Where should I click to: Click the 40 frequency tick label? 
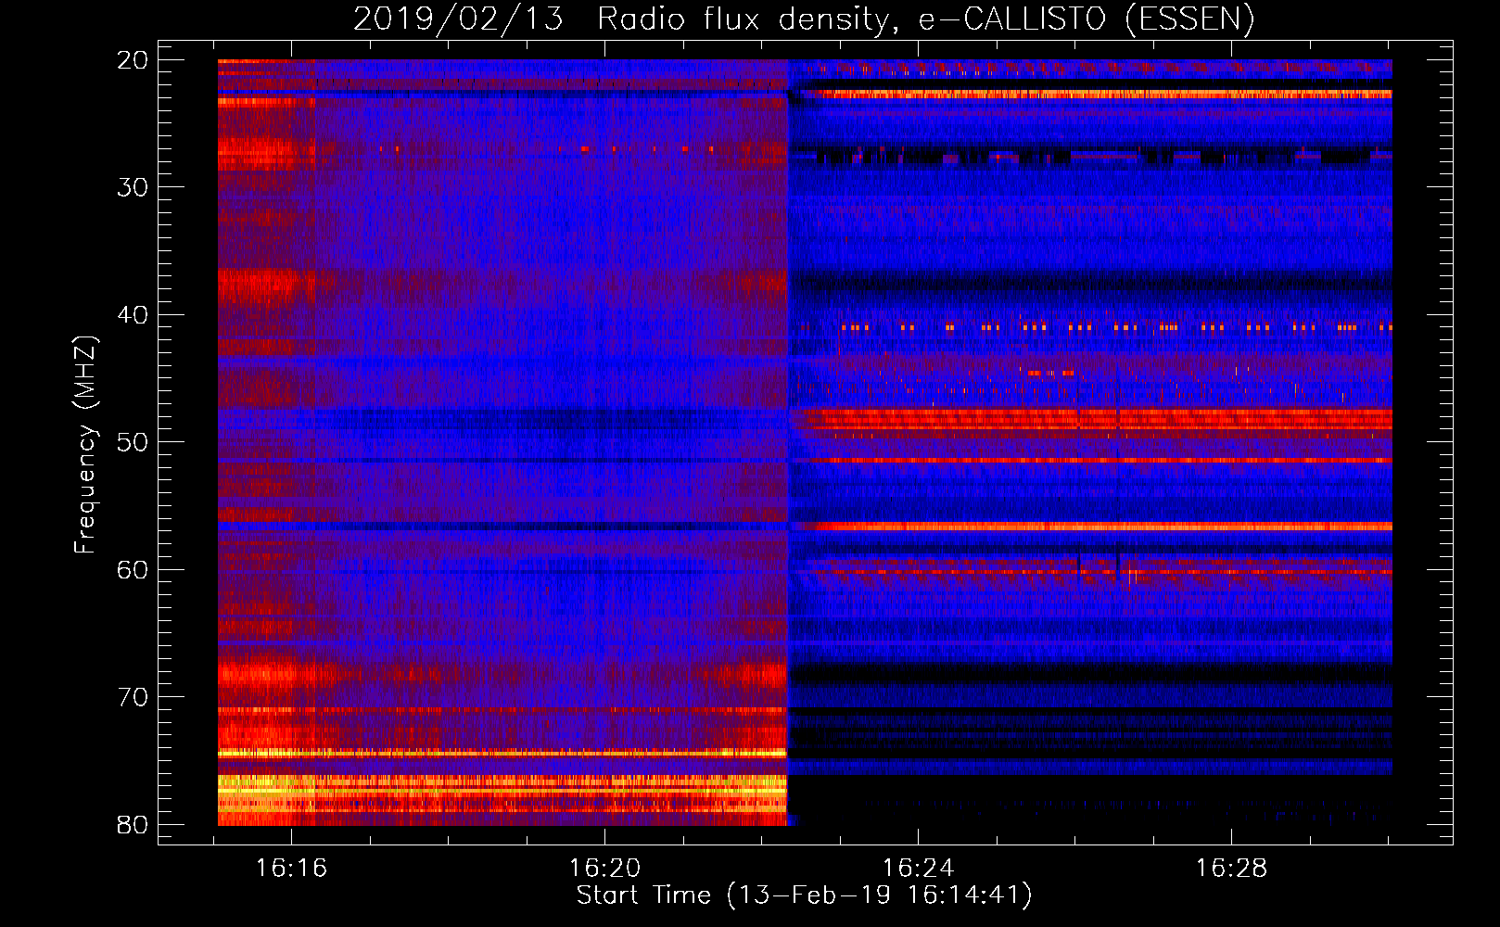[x=133, y=315]
